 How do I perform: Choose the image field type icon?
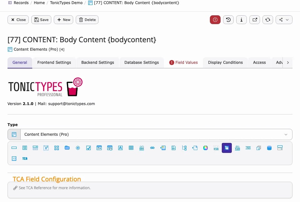pos(163,148)
